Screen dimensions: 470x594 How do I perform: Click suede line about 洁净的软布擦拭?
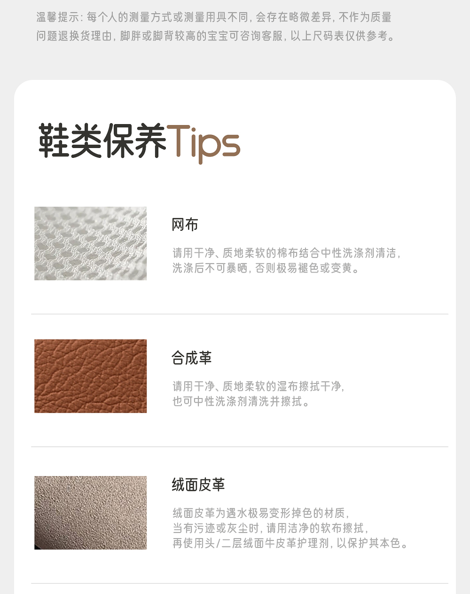[270, 528]
